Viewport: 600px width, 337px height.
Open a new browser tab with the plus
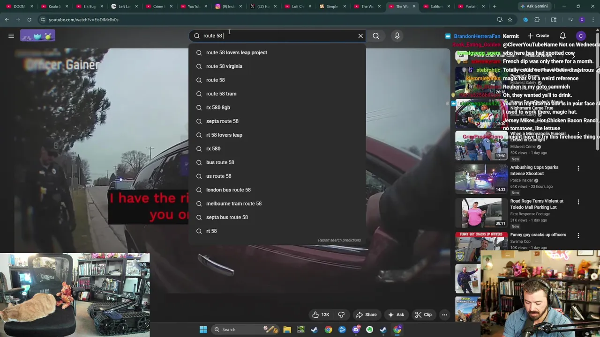click(x=495, y=6)
